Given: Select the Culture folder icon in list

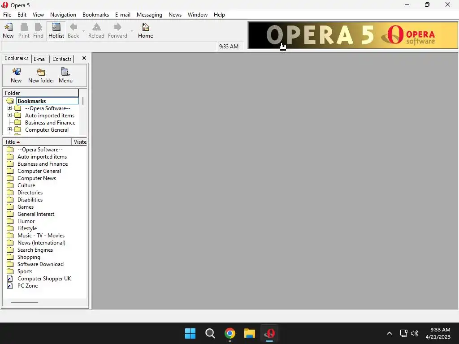Looking at the screenshot, I should 10,185.
